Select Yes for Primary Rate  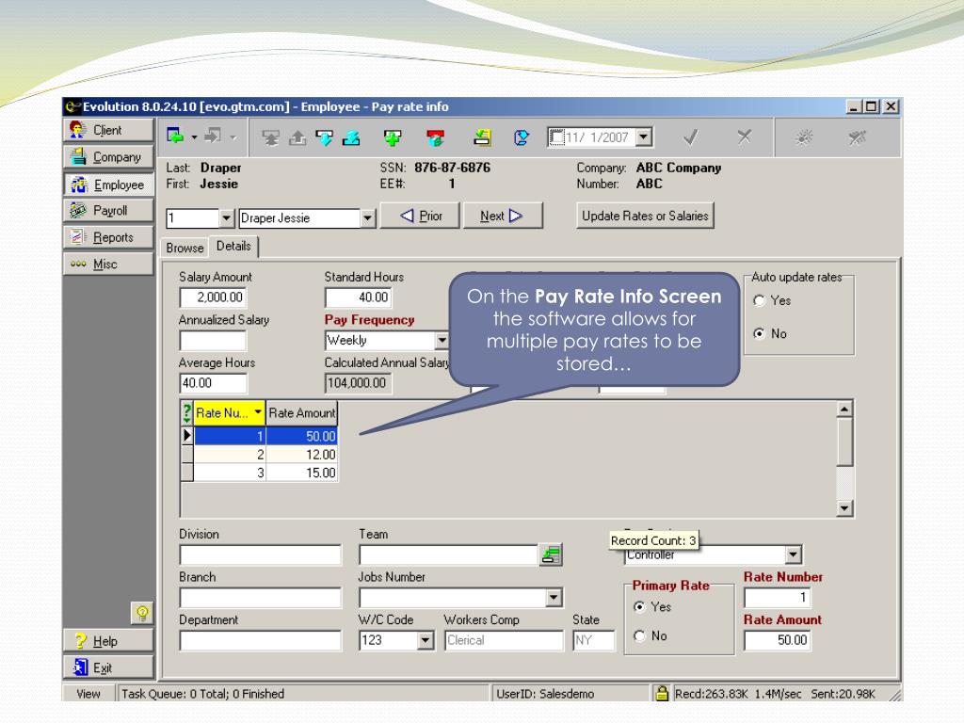[x=640, y=607]
